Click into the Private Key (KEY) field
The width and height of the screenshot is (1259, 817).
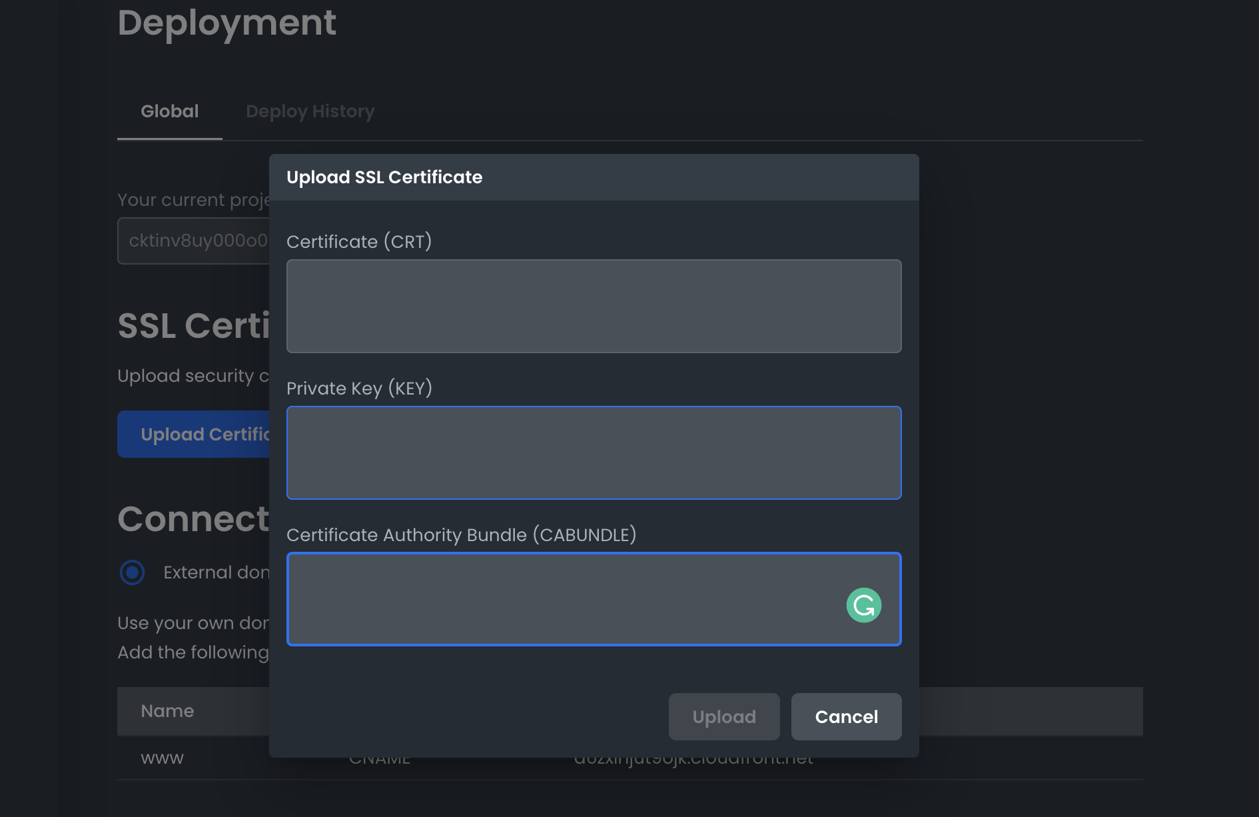(x=593, y=452)
